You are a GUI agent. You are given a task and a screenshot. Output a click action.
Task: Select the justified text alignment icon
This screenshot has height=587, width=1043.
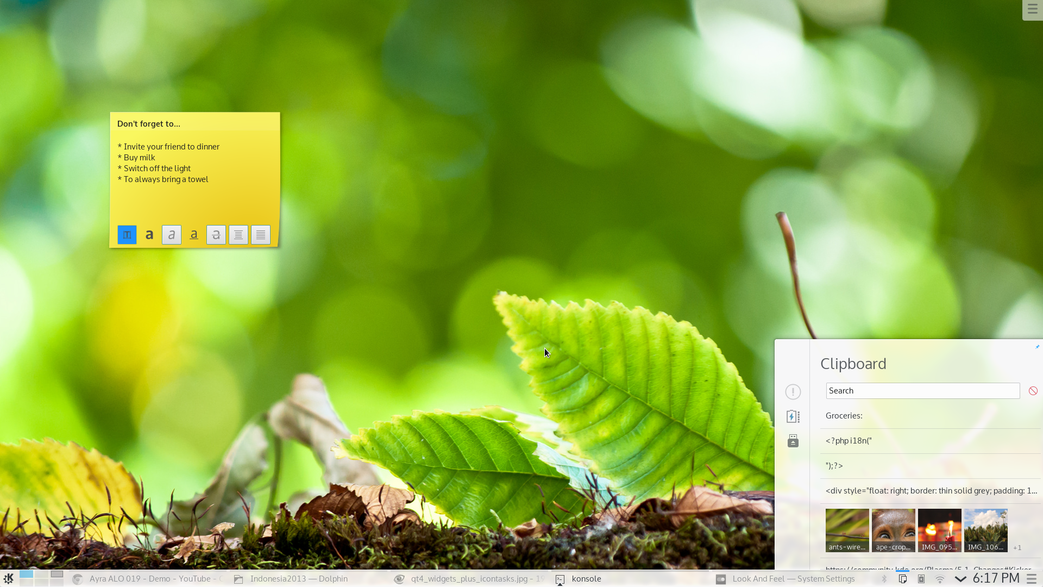[x=261, y=234]
